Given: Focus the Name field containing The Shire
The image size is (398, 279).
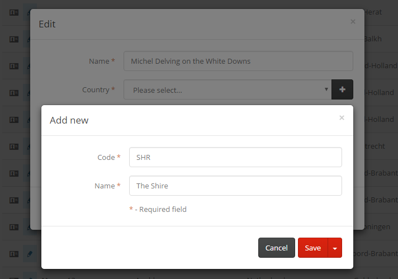Looking at the screenshot, I should click(235, 186).
